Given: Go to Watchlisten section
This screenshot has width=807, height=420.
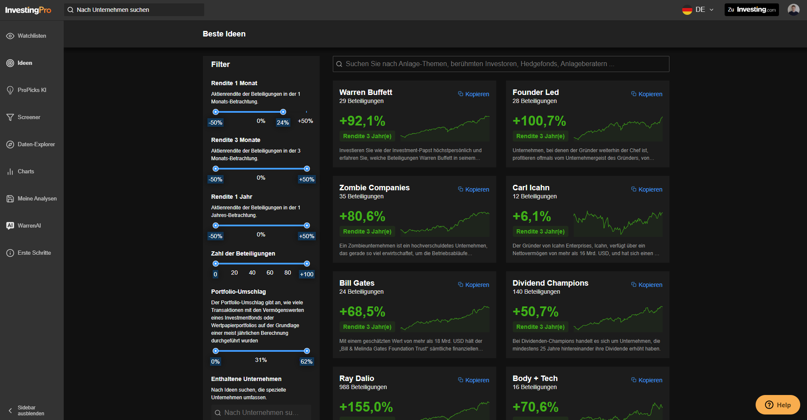Looking at the screenshot, I should (32, 36).
